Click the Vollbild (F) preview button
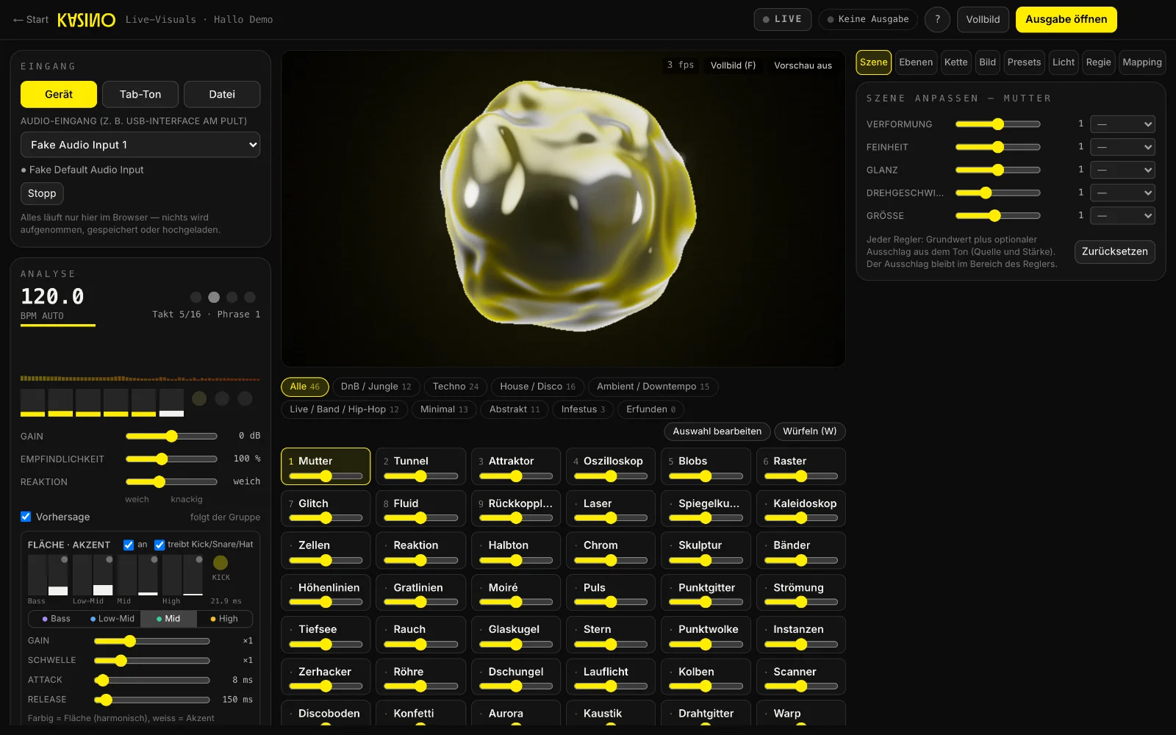Screen dimensions: 1176x735 coord(733,65)
